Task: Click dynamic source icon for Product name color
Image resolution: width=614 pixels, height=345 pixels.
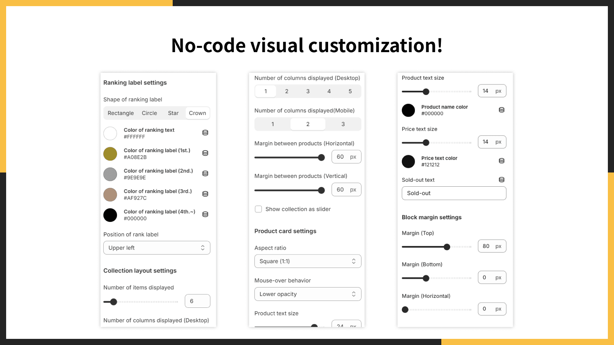Action: pos(502,110)
